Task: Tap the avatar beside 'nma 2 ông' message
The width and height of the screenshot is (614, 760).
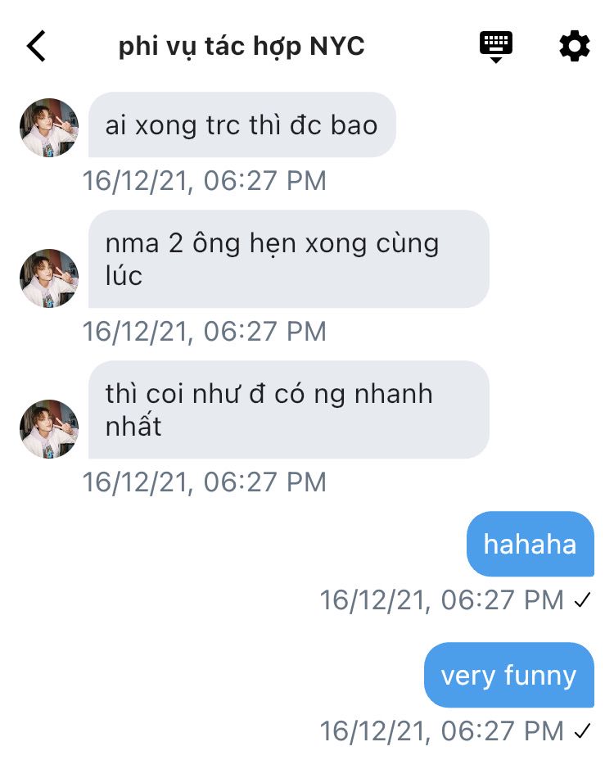Action: pyautogui.click(x=49, y=278)
